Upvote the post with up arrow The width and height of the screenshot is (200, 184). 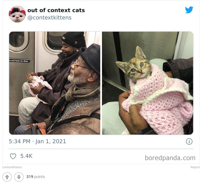pos(7,177)
